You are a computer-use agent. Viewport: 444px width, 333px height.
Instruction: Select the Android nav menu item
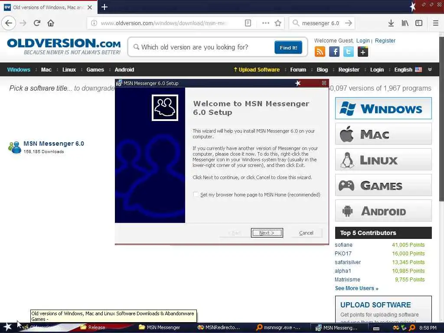[124, 70]
